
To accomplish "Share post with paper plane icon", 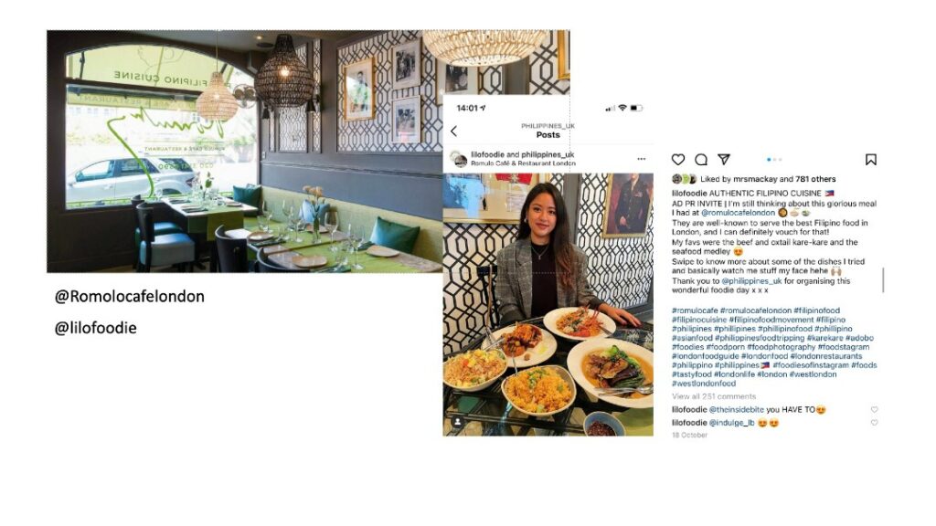I will (x=724, y=159).
